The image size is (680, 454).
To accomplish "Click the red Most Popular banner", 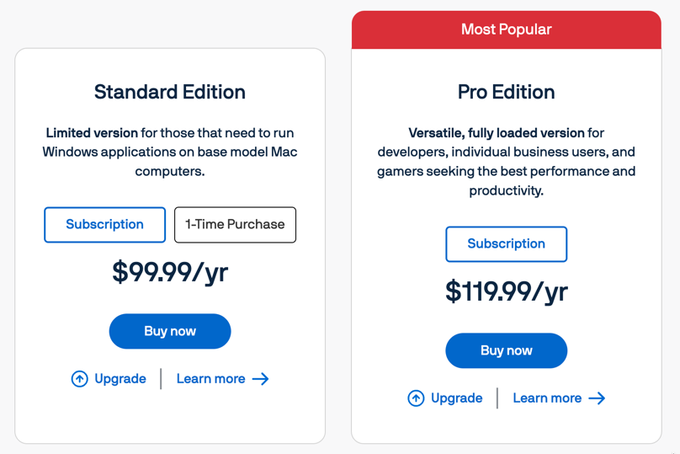I will pyautogui.click(x=506, y=29).
